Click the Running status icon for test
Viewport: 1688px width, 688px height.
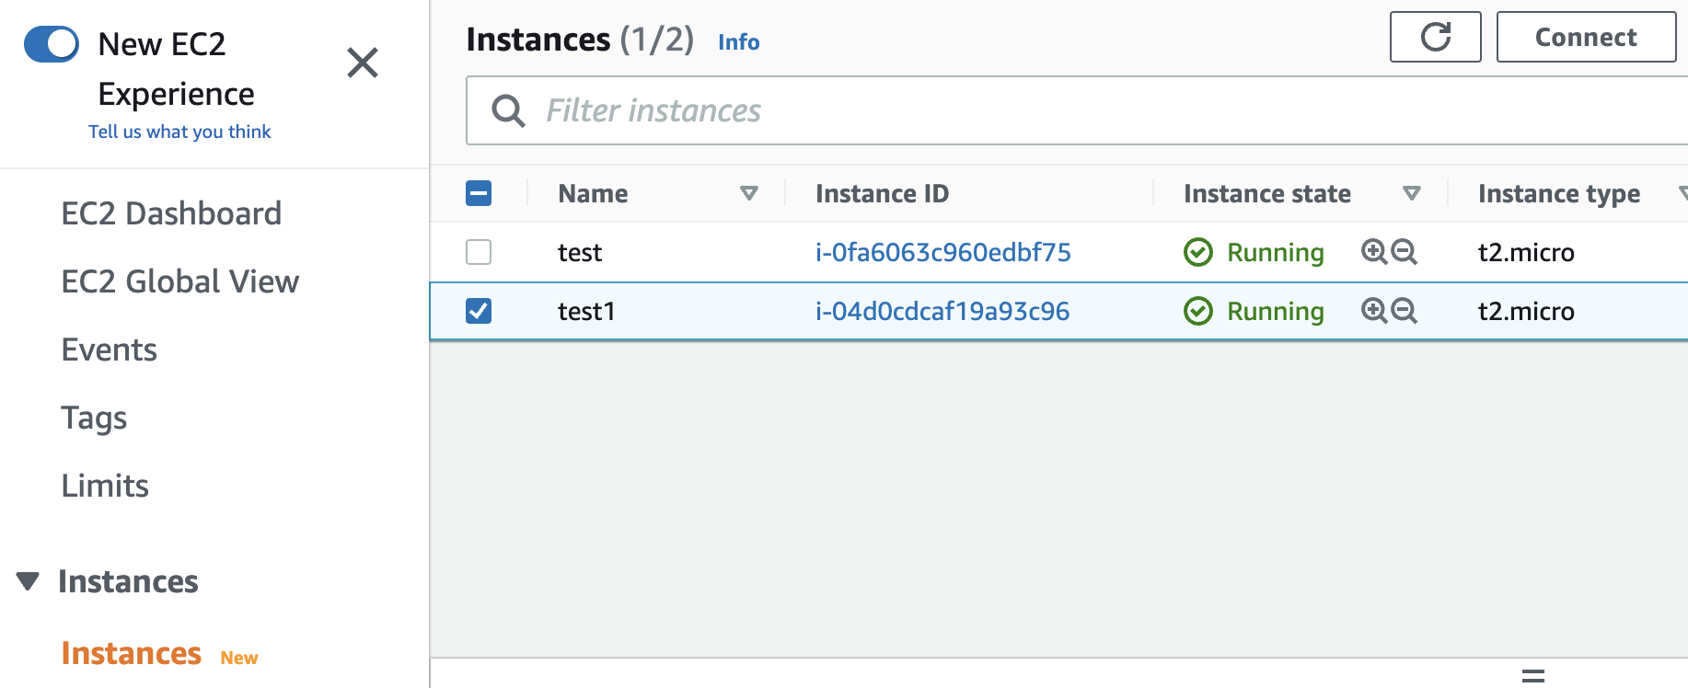pyautogui.click(x=1198, y=252)
